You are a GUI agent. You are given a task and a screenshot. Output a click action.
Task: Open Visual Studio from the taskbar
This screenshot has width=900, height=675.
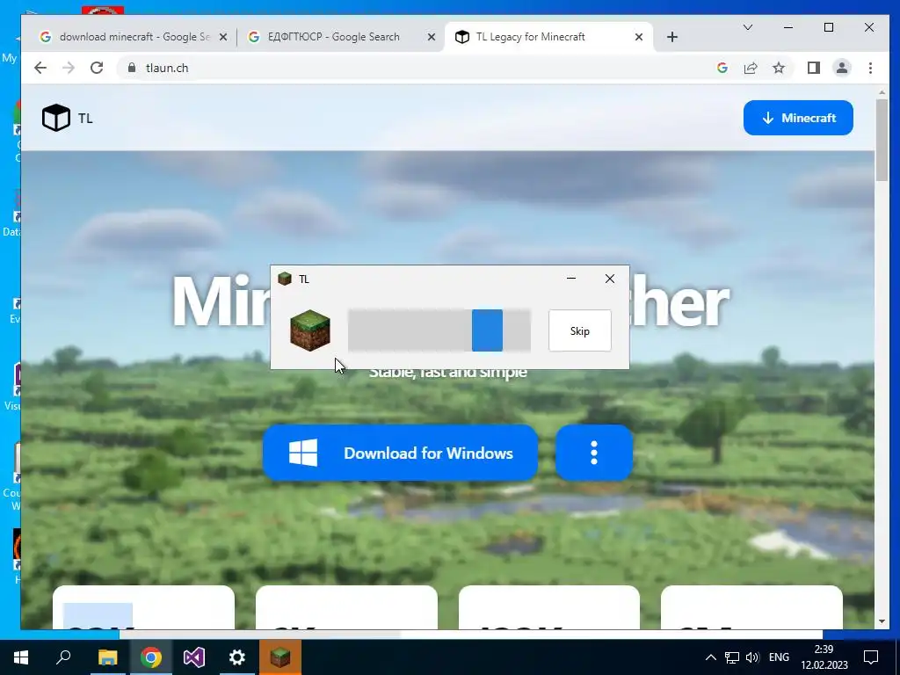[194, 657]
